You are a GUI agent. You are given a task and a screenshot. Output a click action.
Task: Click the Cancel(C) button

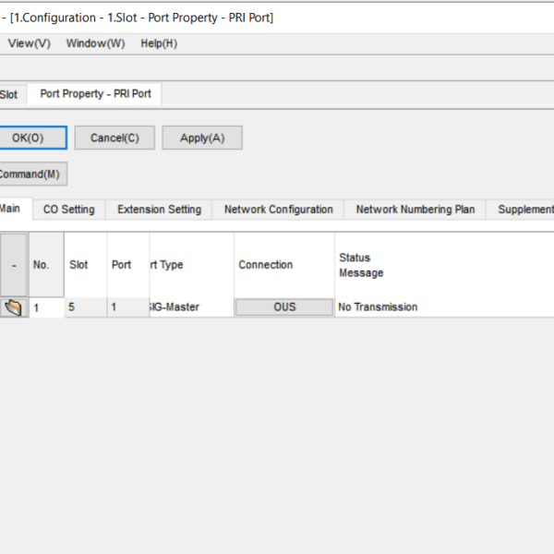114,138
